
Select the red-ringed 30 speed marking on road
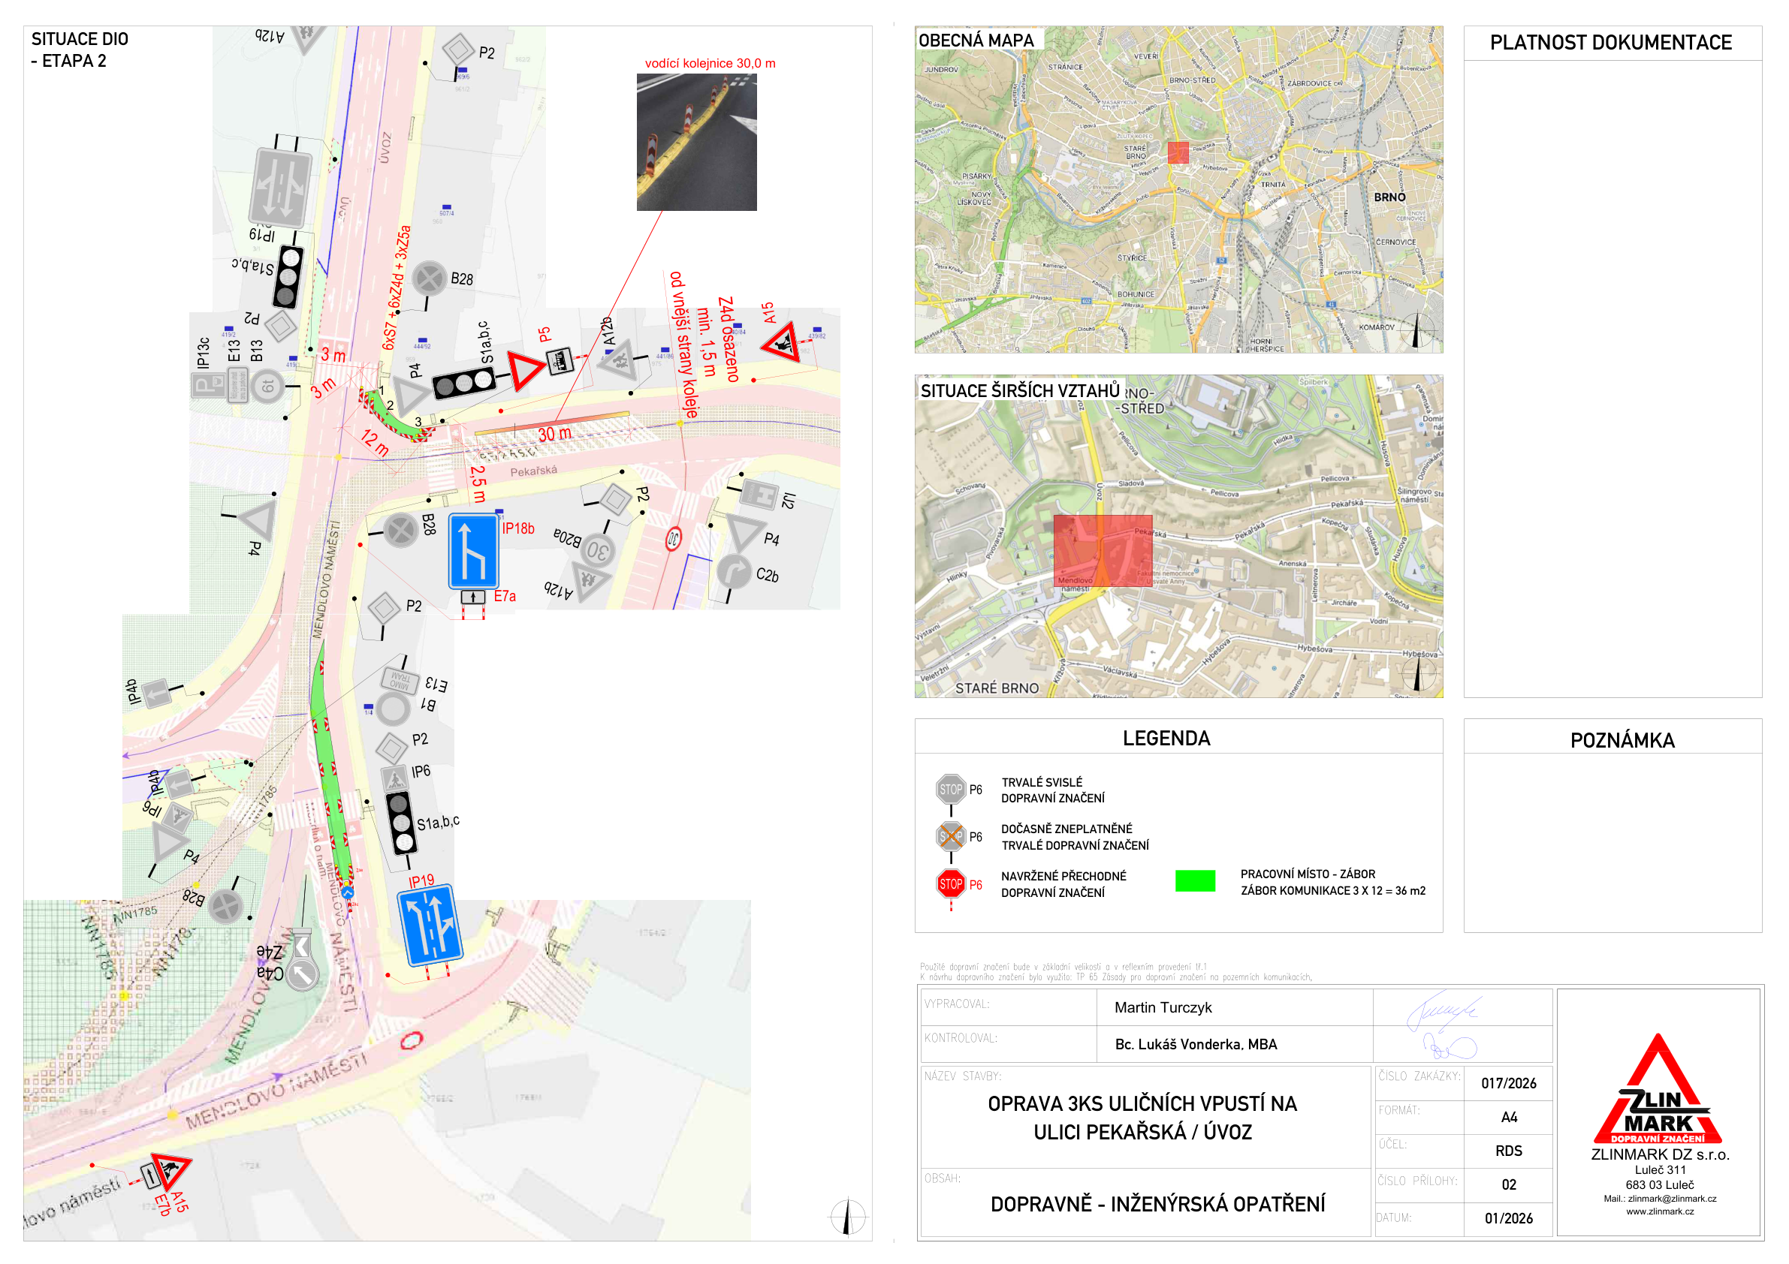tap(673, 538)
